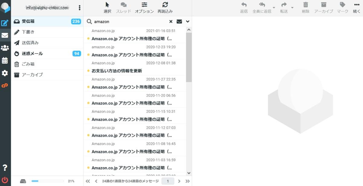Select the ごみ箱 trash folder
Image resolution: width=363 pixels, height=186 pixels.
point(47,64)
